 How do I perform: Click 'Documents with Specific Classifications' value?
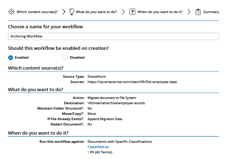point(120,141)
